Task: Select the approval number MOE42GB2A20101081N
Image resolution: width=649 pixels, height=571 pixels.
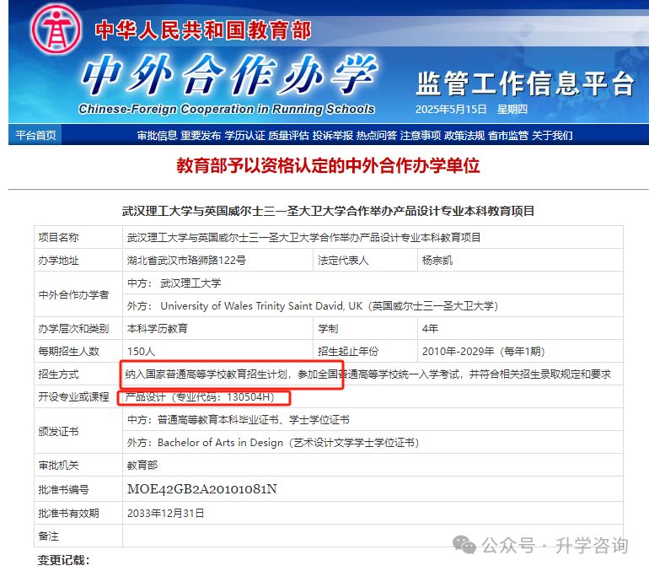Action: point(202,489)
